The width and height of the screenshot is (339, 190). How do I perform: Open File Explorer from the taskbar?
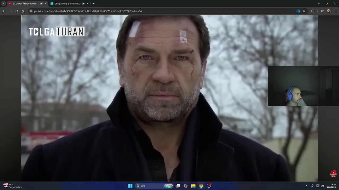pos(193,186)
